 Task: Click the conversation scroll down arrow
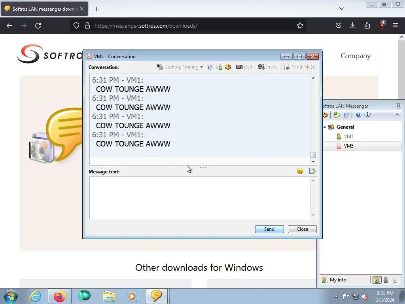pos(313,162)
